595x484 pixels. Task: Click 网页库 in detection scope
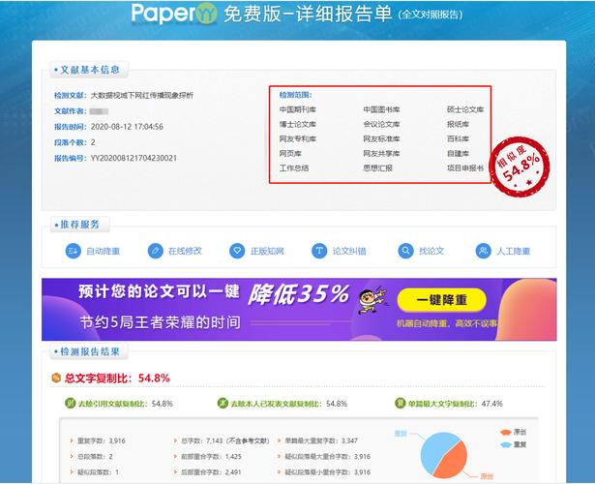290,154
